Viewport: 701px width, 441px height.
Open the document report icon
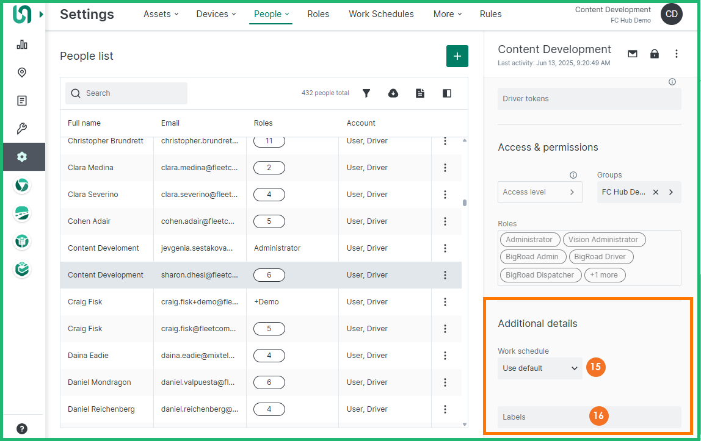coord(420,93)
